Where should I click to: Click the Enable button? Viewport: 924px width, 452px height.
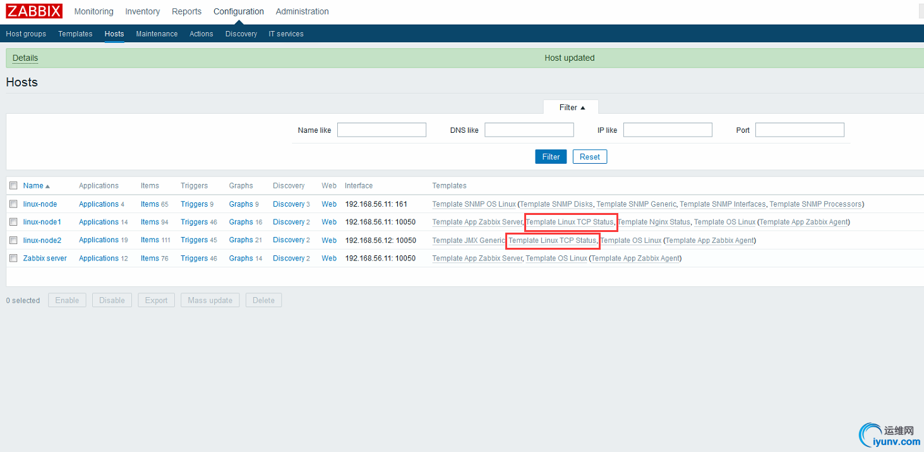[67, 300]
